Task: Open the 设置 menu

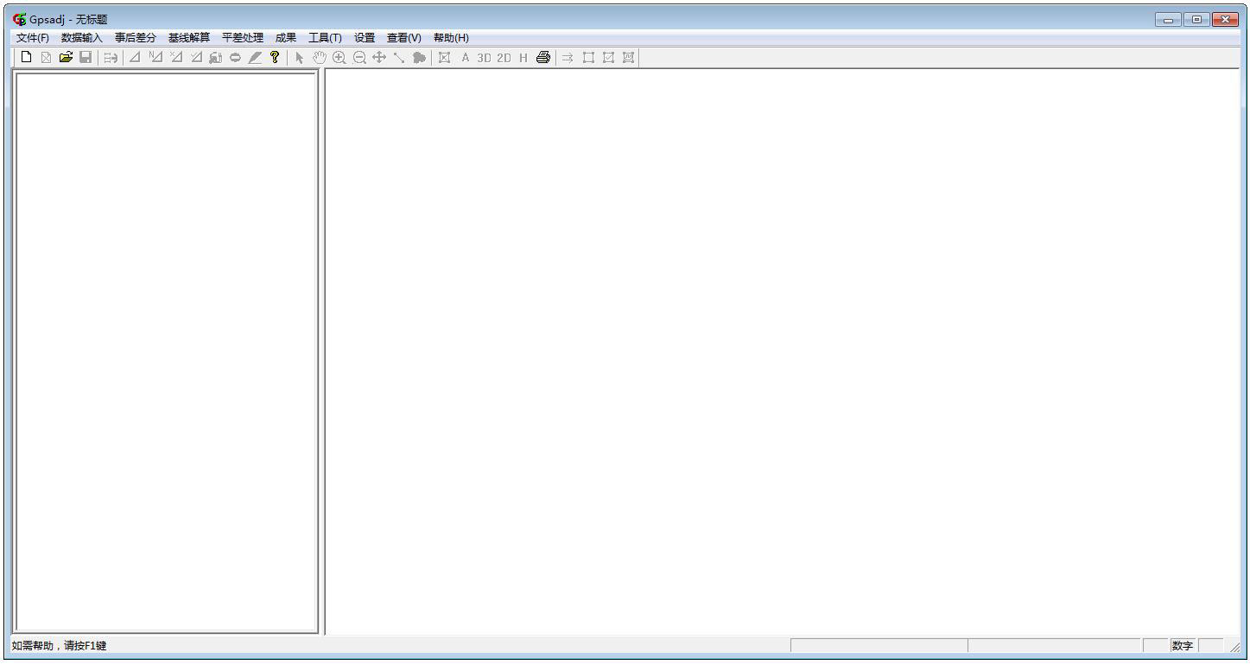Action: pyautogui.click(x=365, y=38)
